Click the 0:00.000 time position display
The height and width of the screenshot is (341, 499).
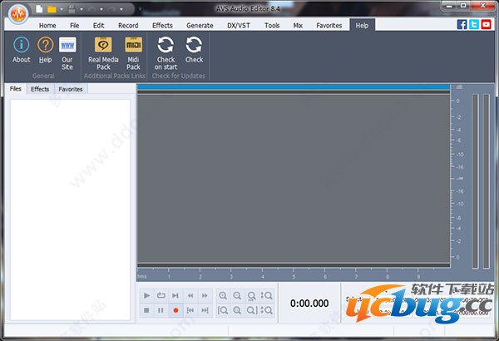point(309,303)
